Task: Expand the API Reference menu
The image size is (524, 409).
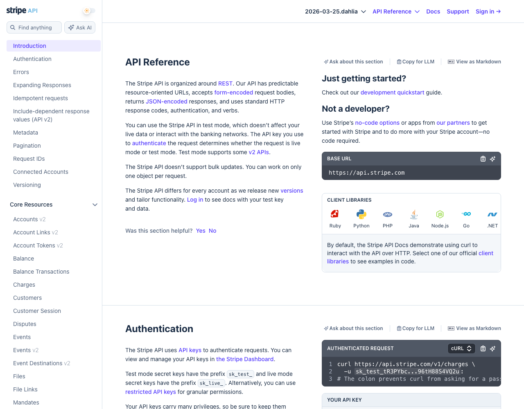Action: [396, 11]
